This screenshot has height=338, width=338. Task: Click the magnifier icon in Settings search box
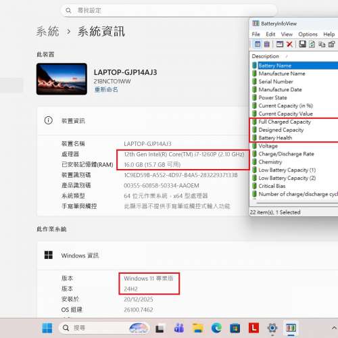coord(68,10)
